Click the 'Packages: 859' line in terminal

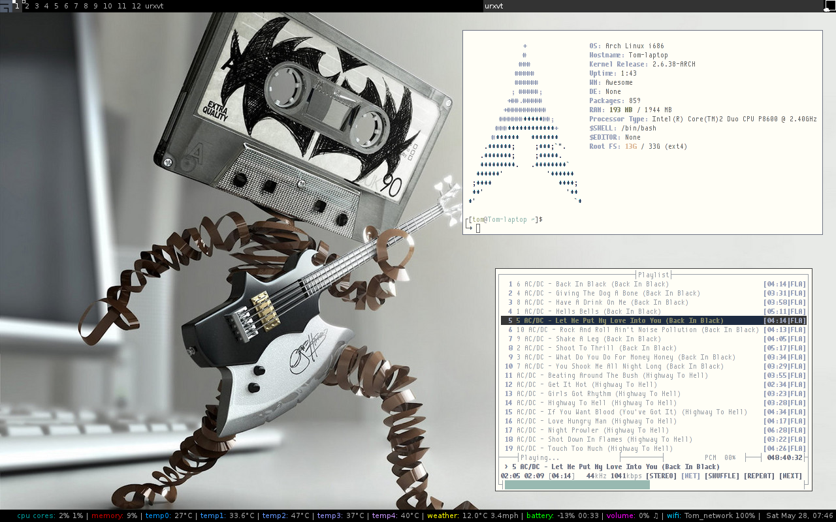(615, 100)
